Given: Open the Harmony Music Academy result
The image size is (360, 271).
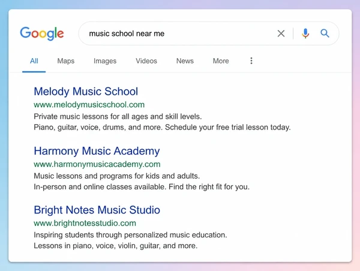Looking at the screenshot, I should pos(97,151).
